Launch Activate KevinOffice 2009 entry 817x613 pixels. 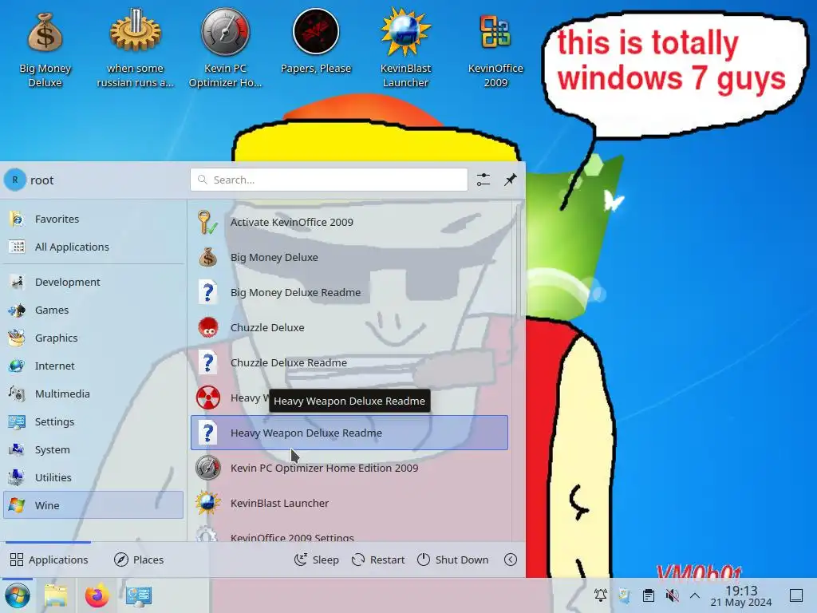(x=349, y=222)
